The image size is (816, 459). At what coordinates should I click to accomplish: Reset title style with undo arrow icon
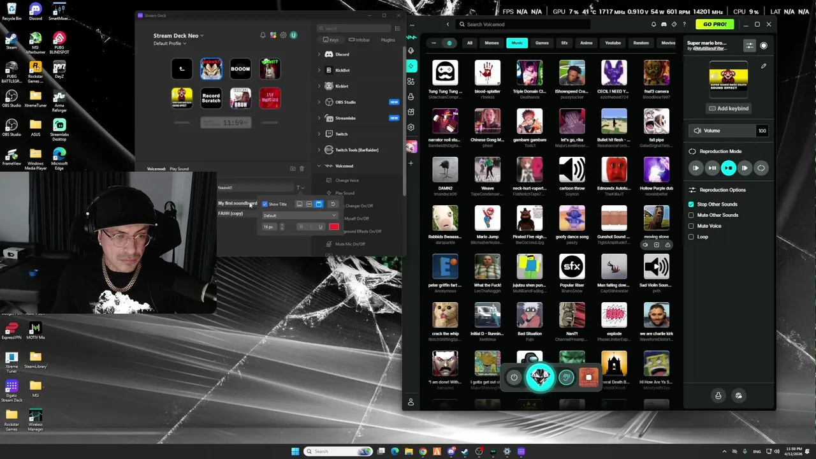pos(333,204)
